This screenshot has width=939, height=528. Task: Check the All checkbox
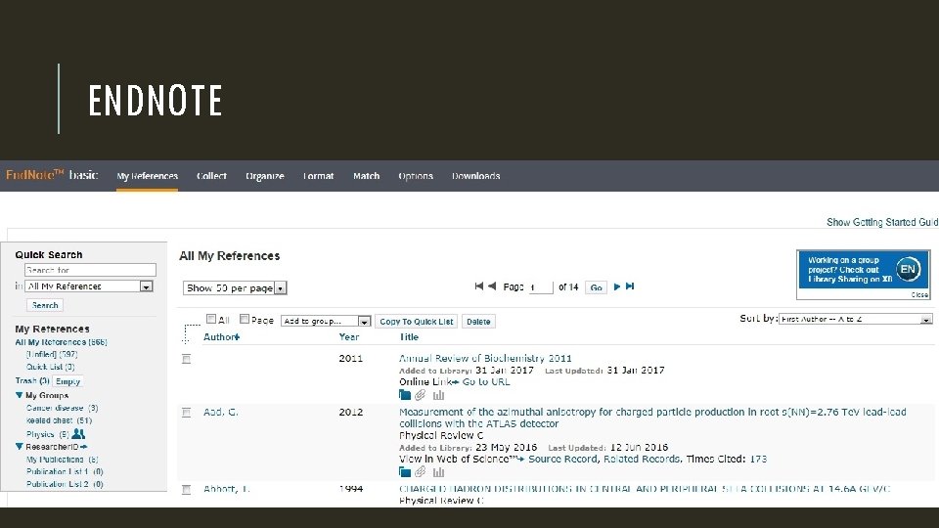click(211, 319)
